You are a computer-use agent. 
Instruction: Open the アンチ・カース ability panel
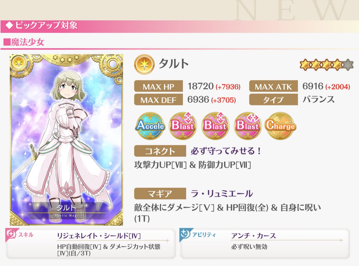tap(265, 244)
